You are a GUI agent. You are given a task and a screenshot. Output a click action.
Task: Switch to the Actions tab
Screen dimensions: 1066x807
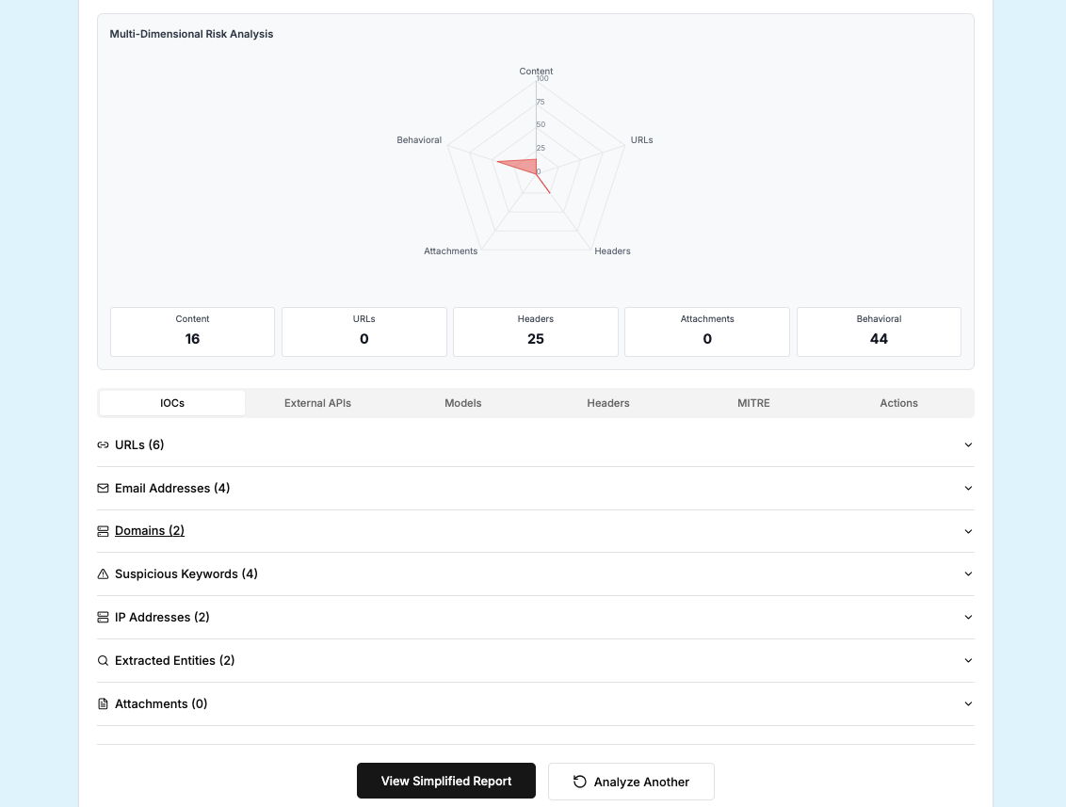pos(898,403)
